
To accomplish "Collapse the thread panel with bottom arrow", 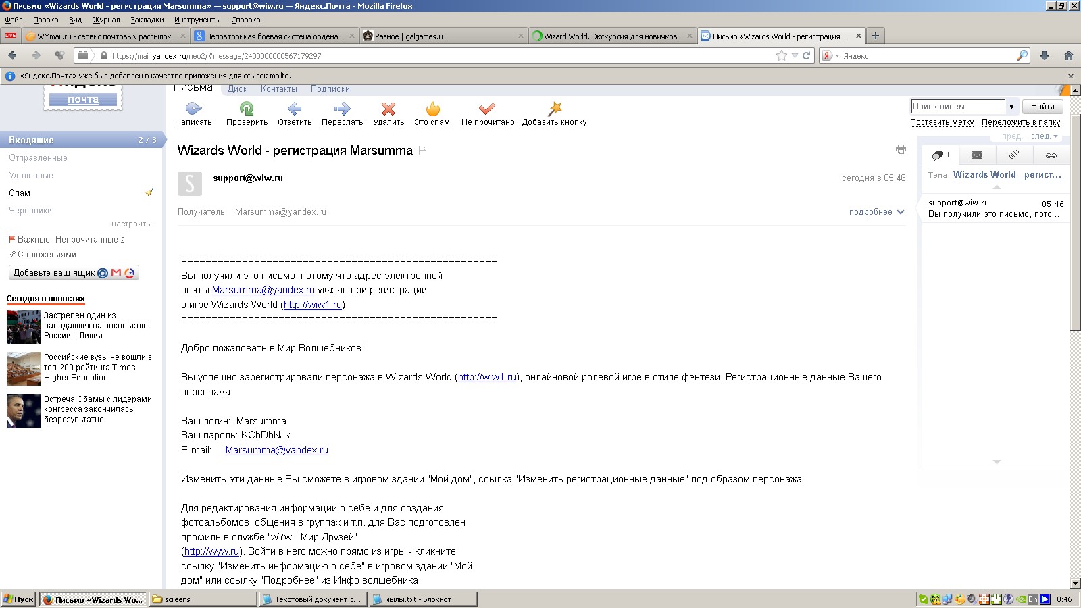I will coord(997,462).
